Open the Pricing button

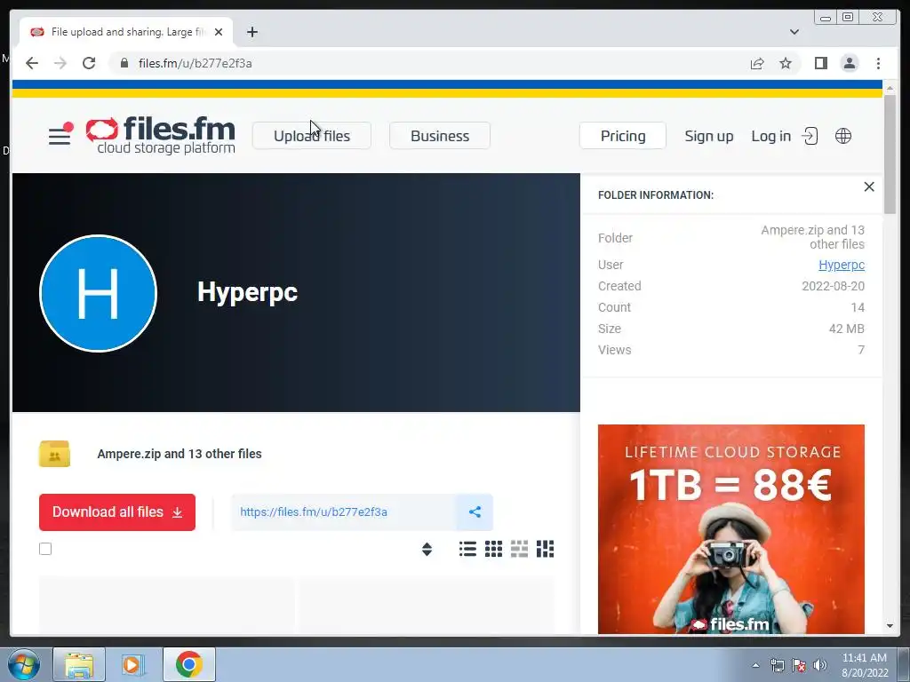(623, 136)
